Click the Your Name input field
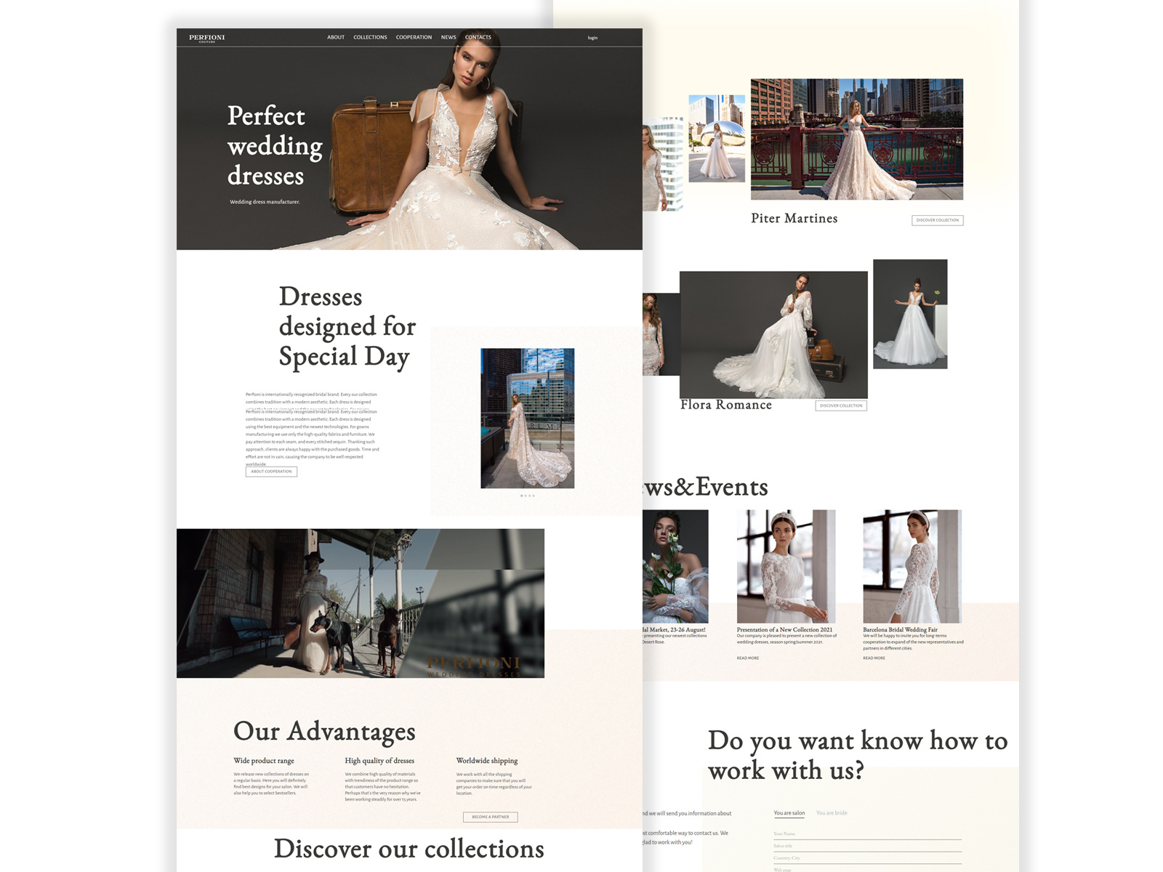Image resolution: width=1163 pixels, height=872 pixels. point(866,834)
